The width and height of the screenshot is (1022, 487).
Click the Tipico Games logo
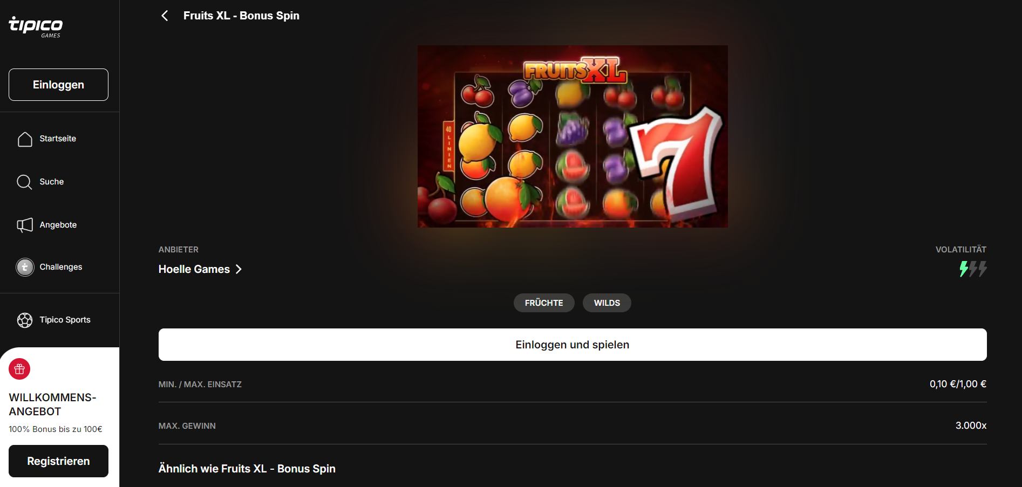pyautogui.click(x=36, y=27)
